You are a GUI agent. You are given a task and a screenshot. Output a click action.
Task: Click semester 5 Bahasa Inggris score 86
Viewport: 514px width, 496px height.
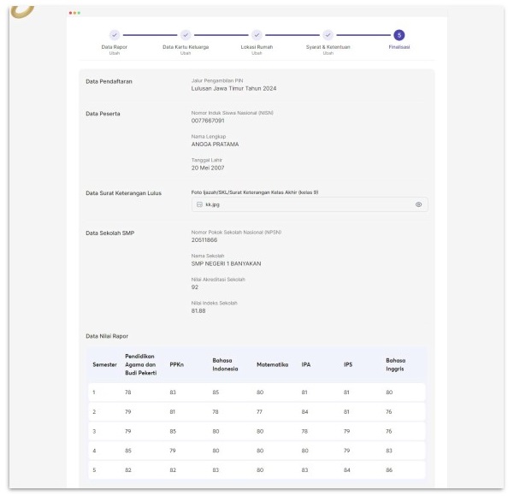click(389, 470)
